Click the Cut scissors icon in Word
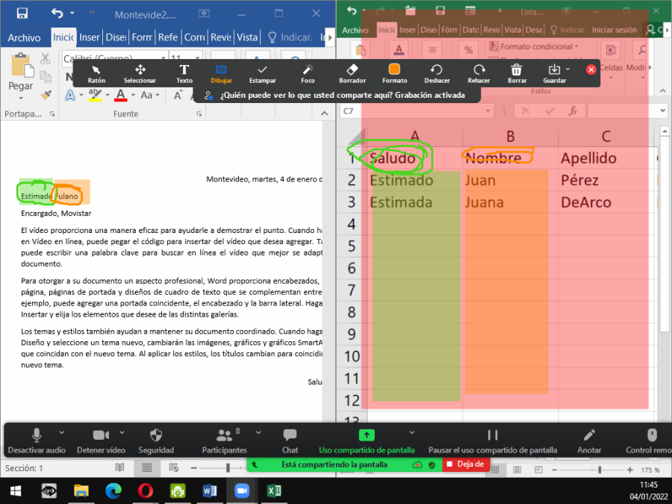 coord(45,58)
